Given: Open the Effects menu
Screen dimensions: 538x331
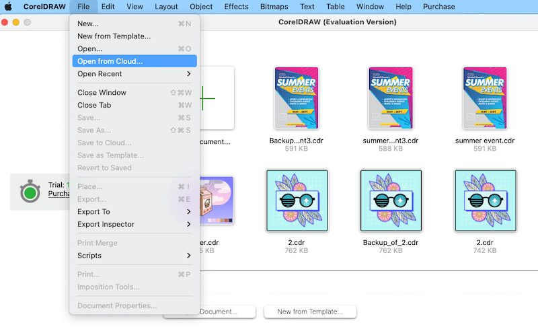Looking at the screenshot, I should [x=237, y=7].
